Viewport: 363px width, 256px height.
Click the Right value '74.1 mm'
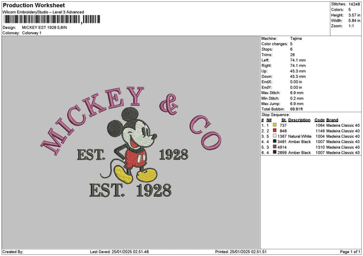point(298,66)
